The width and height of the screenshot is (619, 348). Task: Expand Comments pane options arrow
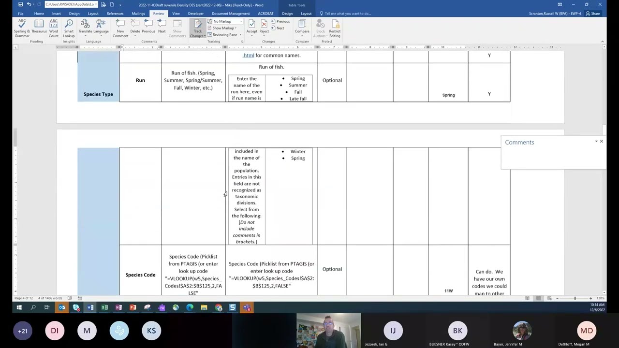(596, 141)
